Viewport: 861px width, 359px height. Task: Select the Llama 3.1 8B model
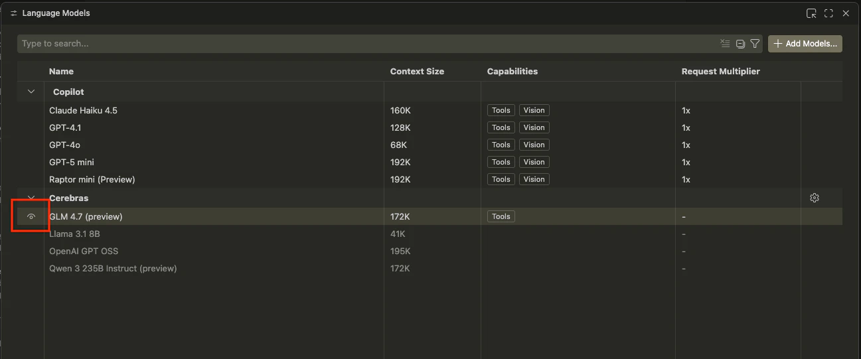pos(74,234)
